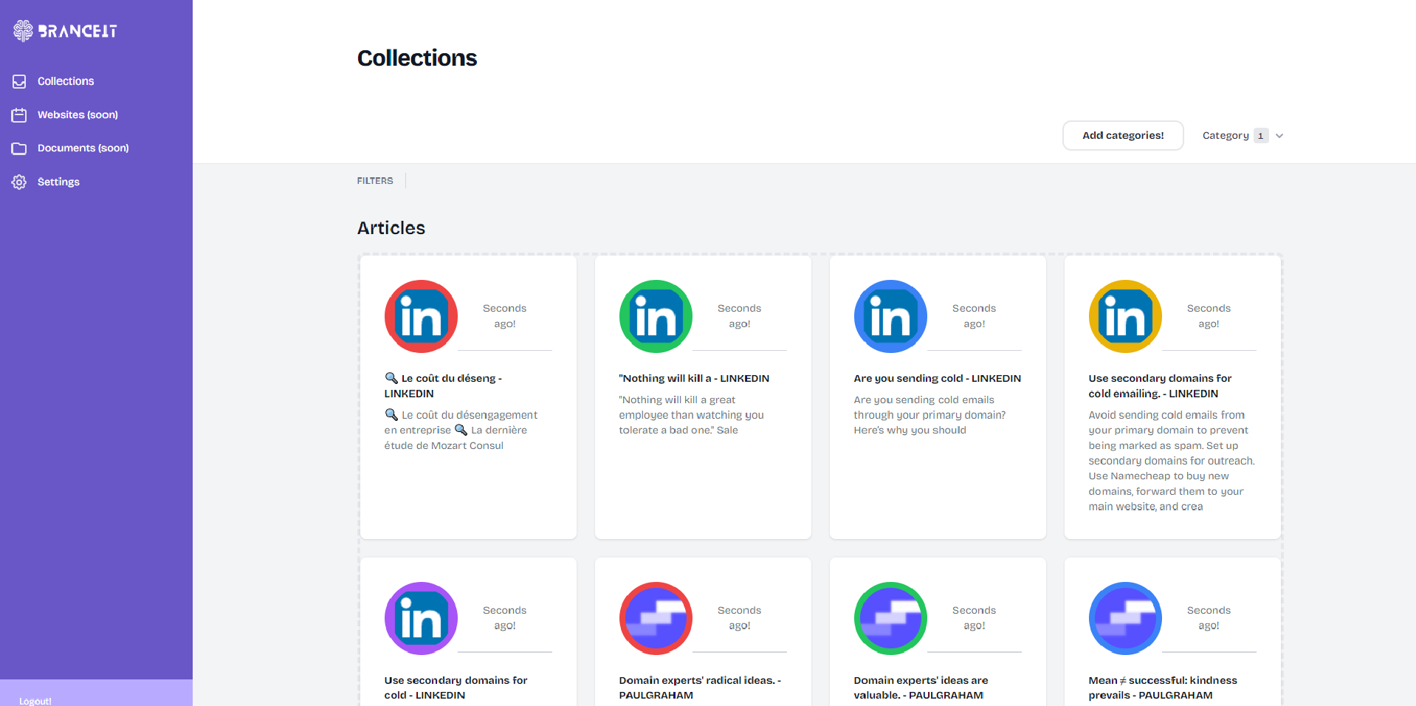This screenshot has width=1416, height=706.
Task: Open LinkedIn icon with blue ring
Action: [890, 316]
